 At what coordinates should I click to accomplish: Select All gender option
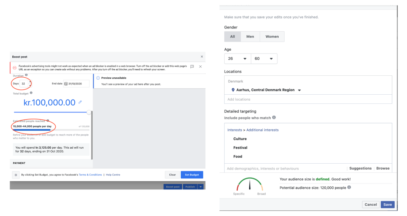point(232,36)
